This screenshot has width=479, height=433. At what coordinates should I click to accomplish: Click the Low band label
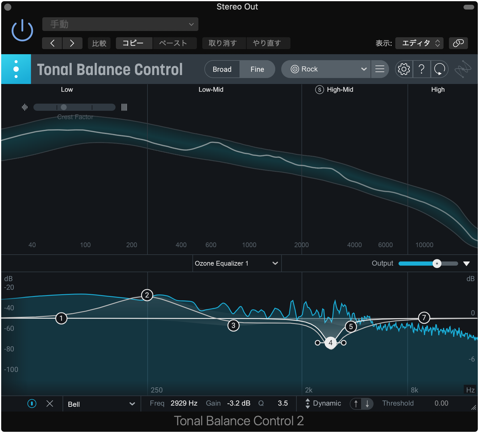67,90
